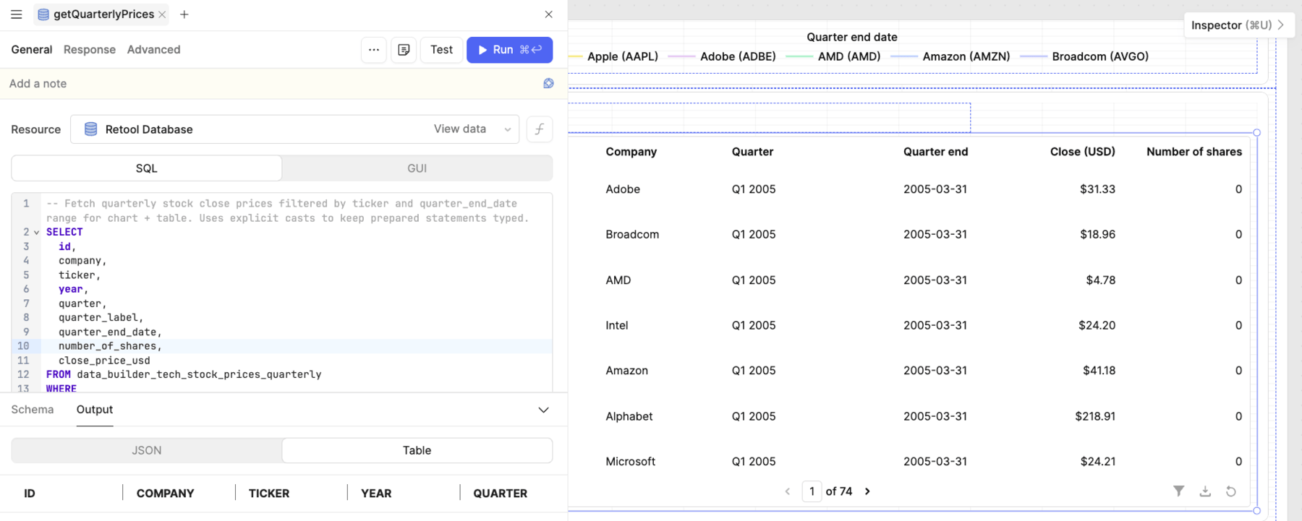Click the ID output column header
Viewport: 1302px width, 521px height.
tap(30, 494)
